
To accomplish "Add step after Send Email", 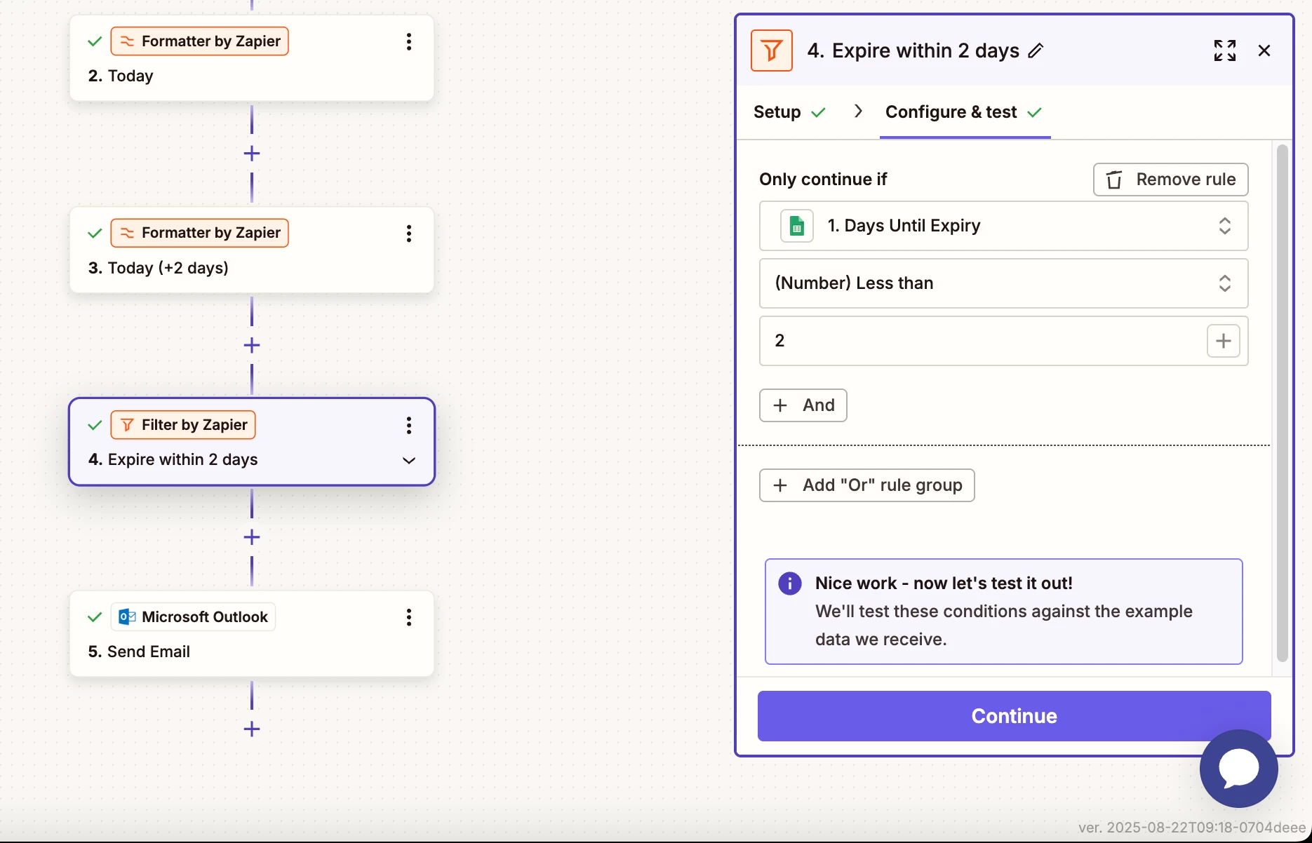I will pos(252,729).
